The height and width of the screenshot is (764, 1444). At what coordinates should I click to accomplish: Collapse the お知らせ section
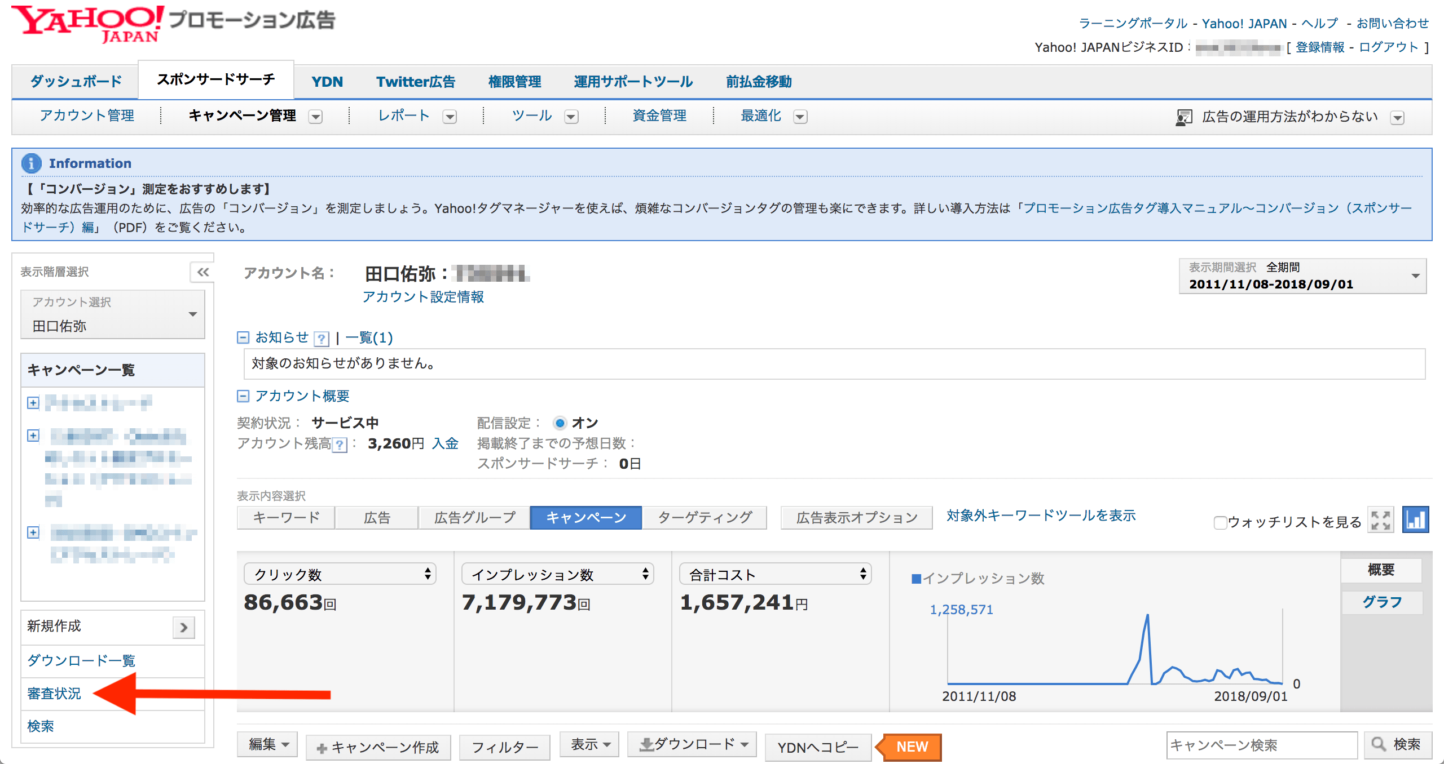243,337
